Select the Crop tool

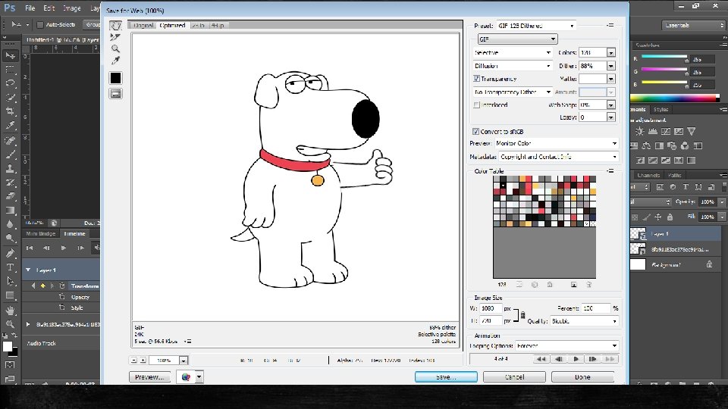pyautogui.click(x=10, y=111)
